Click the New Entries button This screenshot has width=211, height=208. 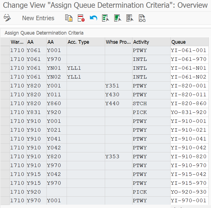click(x=38, y=18)
